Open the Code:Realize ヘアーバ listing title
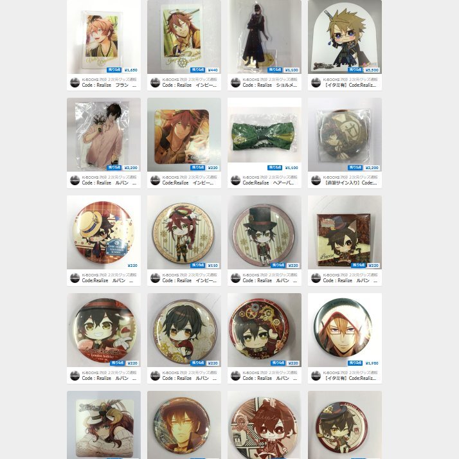 point(269,183)
